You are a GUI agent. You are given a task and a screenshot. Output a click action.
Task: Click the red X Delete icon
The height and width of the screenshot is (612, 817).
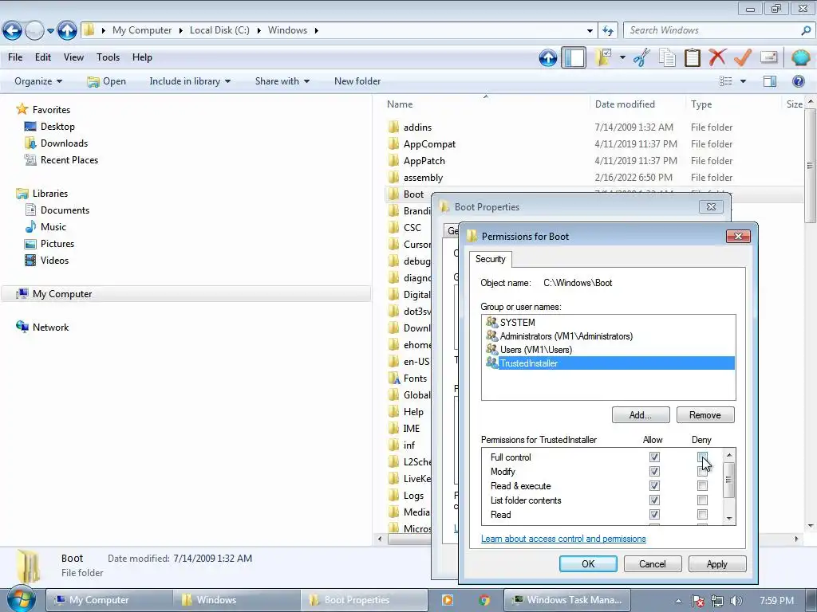tap(717, 57)
